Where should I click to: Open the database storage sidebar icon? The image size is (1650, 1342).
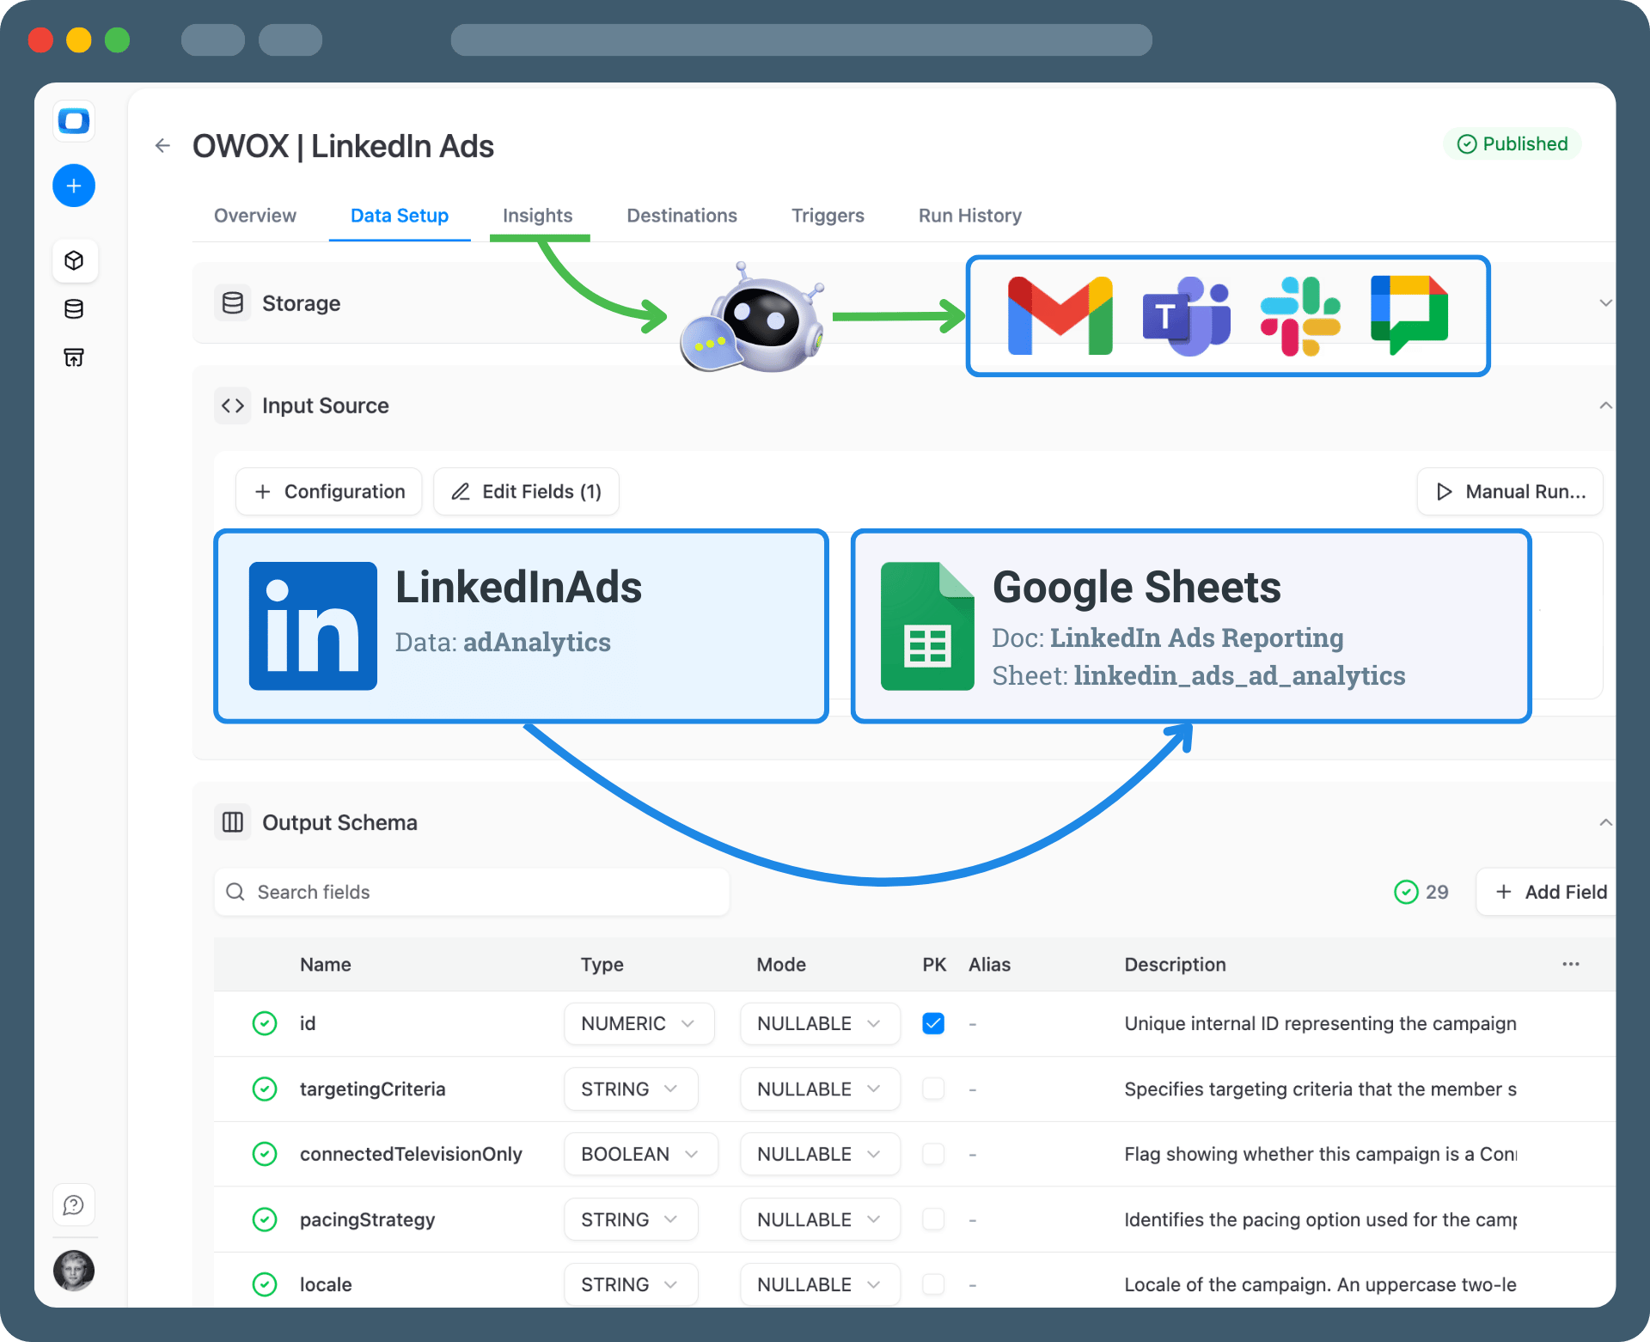(74, 309)
